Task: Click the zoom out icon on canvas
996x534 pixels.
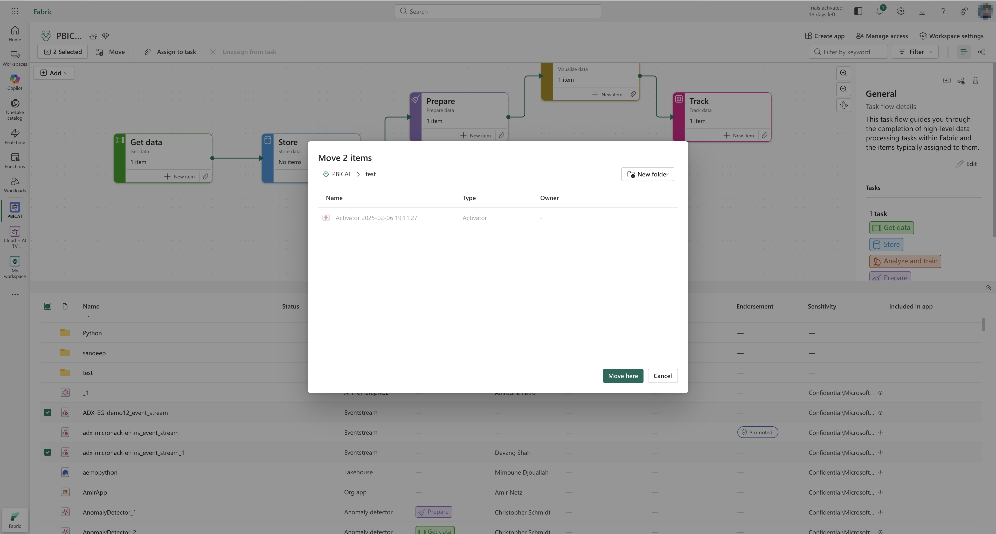Action: [x=844, y=89]
